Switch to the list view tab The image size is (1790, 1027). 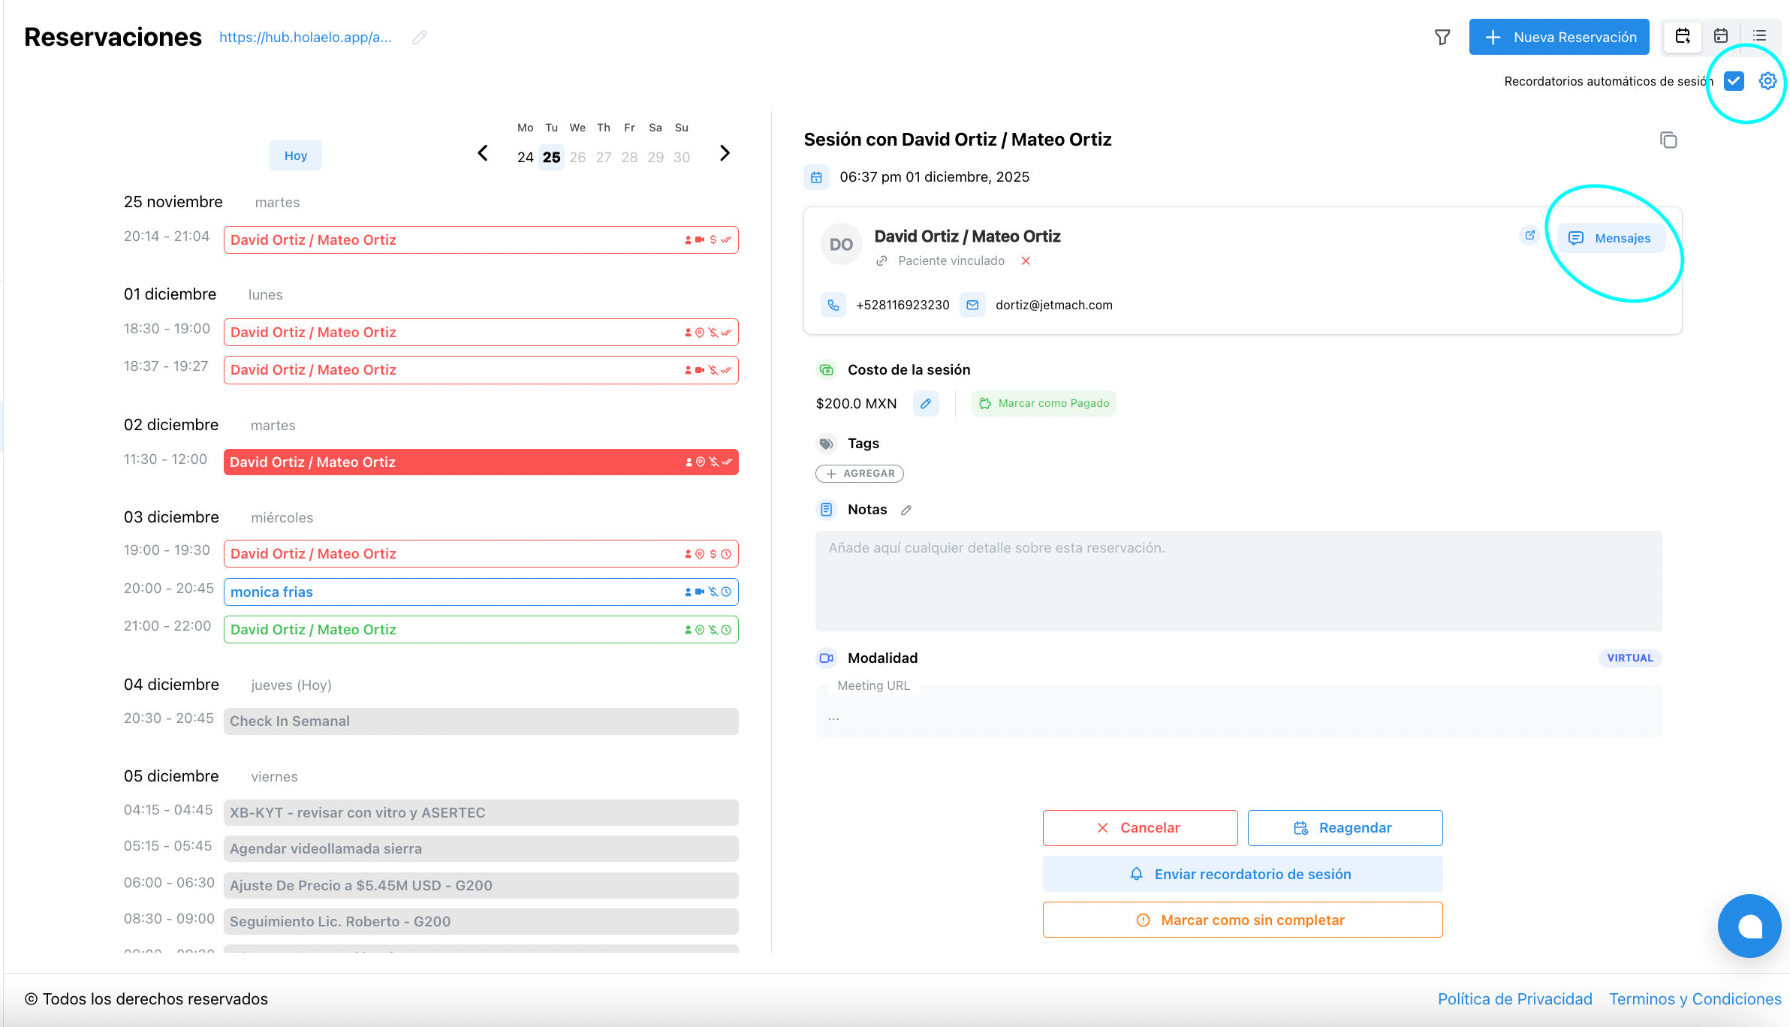click(1759, 36)
